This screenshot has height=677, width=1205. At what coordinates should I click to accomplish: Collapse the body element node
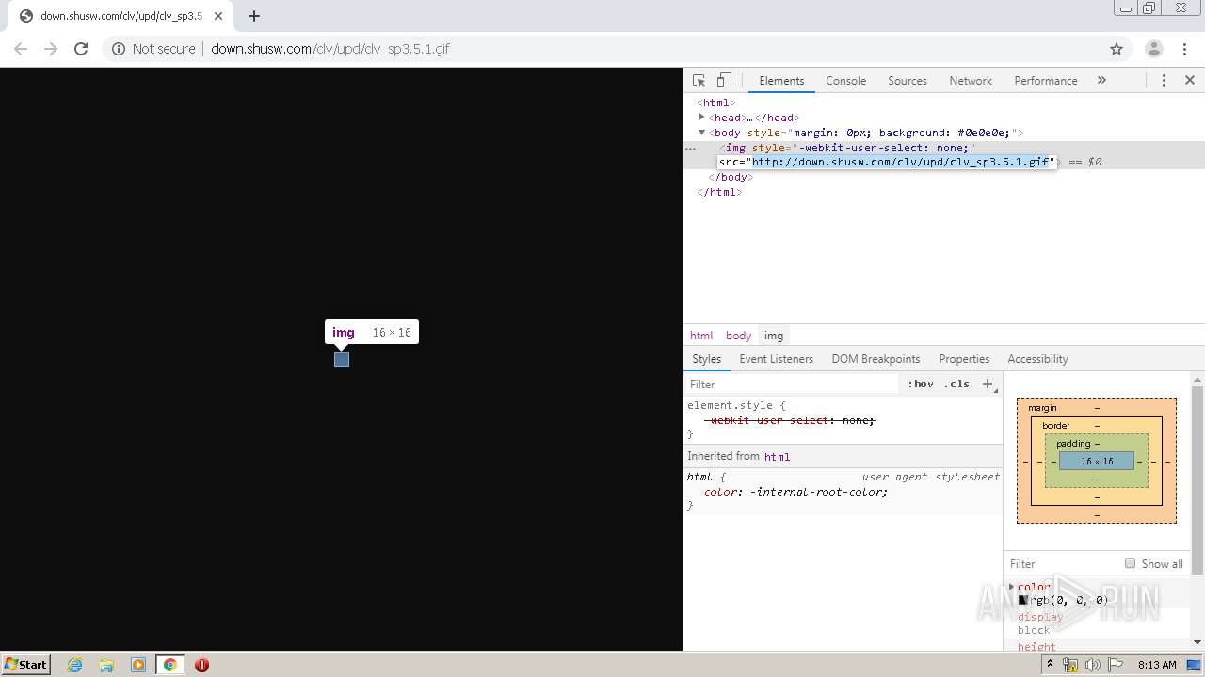(701, 133)
